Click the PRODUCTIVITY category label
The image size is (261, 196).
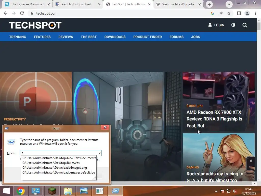pyautogui.click(x=15, y=119)
